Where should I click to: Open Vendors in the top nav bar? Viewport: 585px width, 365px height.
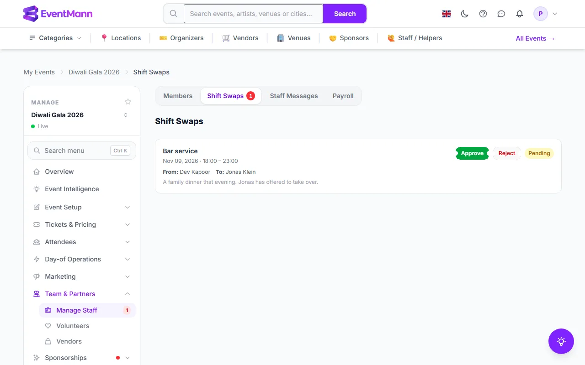pyautogui.click(x=240, y=38)
